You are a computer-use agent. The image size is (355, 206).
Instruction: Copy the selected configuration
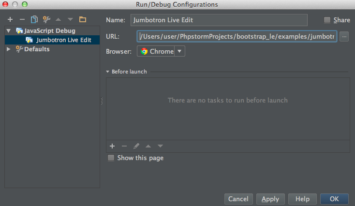click(x=34, y=19)
